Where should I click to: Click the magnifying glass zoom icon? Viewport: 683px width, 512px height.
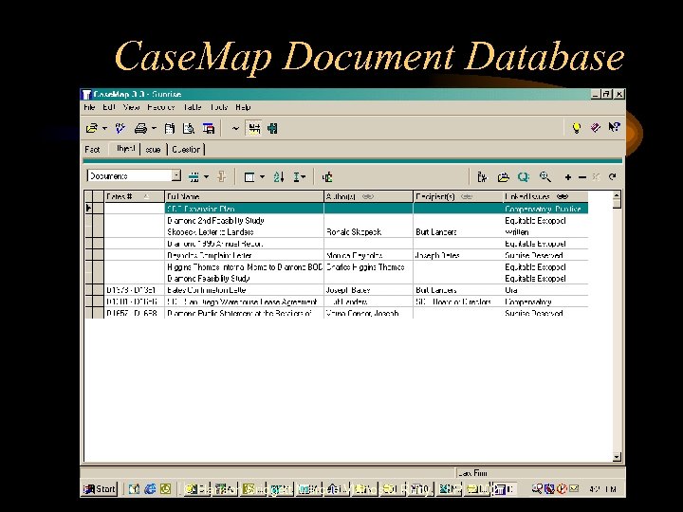tap(545, 176)
